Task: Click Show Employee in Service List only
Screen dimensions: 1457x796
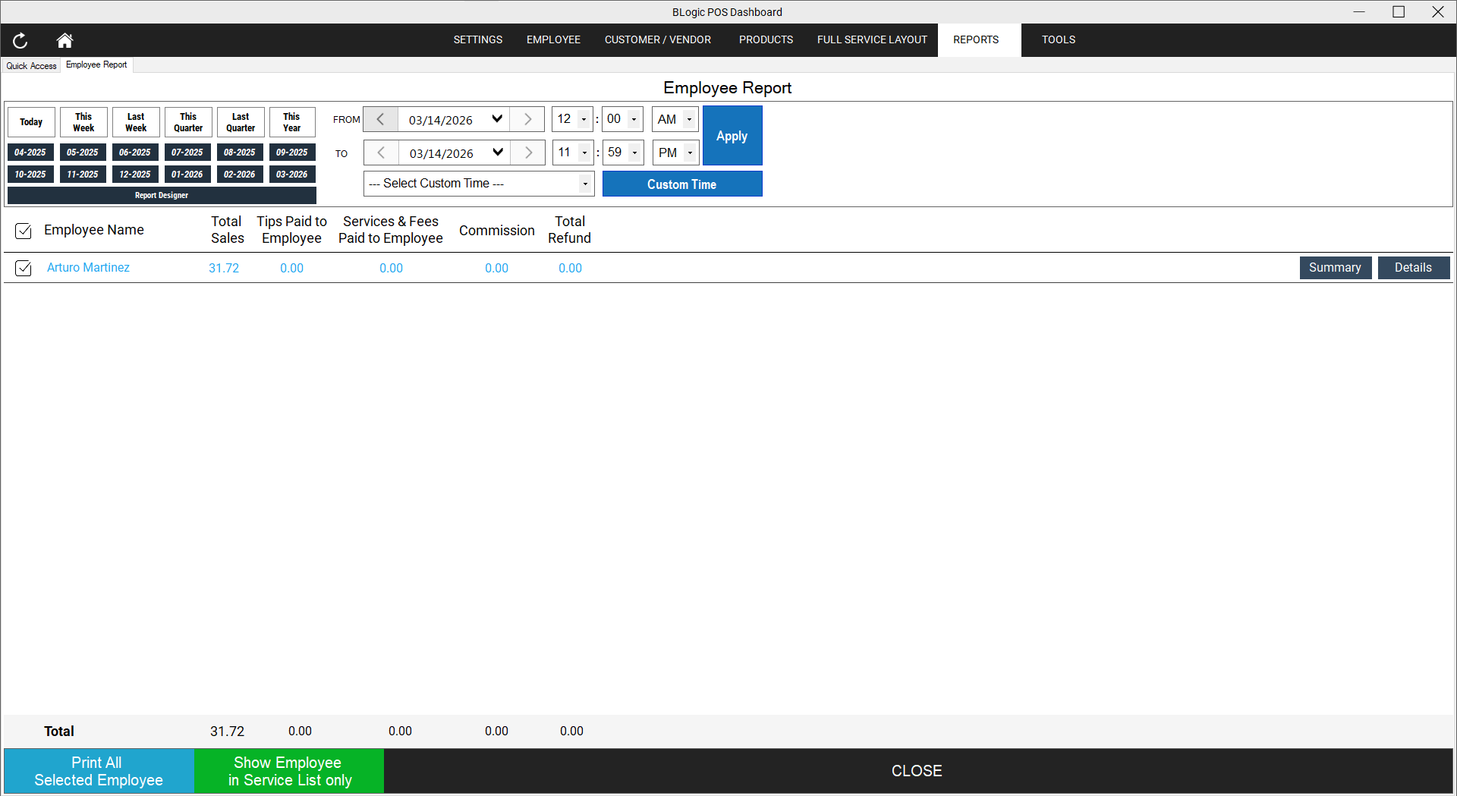Action: tap(289, 771)
